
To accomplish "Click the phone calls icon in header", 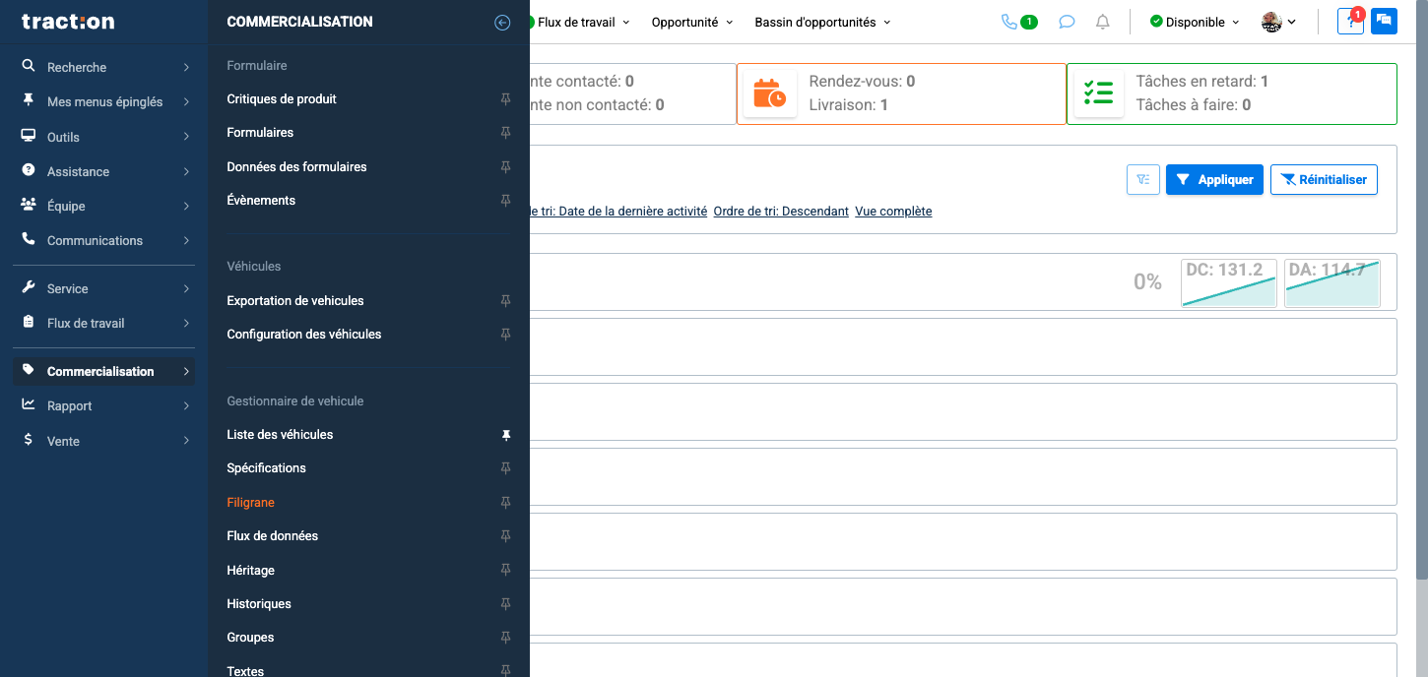I will click(x=1008, y=22).
